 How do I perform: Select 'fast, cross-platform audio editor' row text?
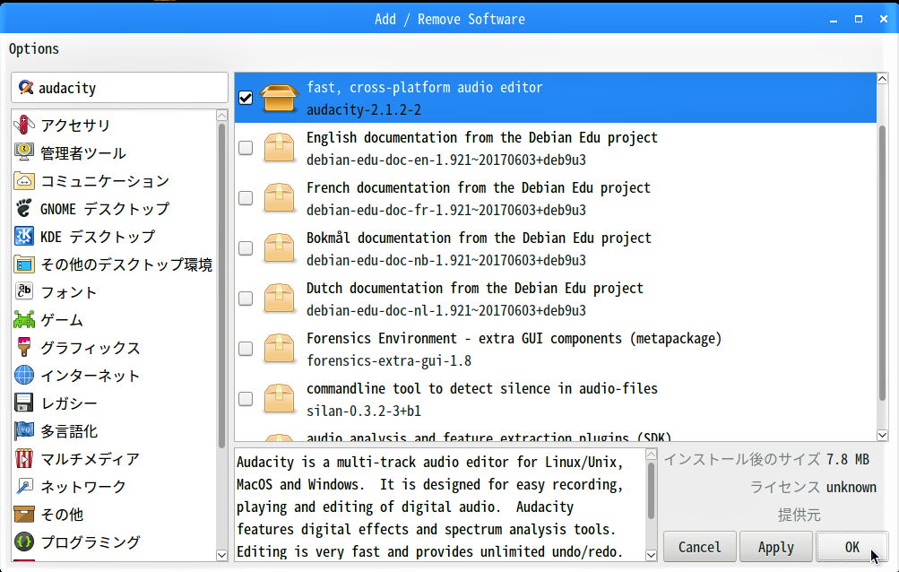424,87
